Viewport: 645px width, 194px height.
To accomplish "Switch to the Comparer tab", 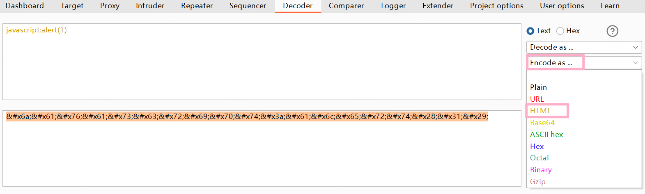I will [346, 6].
